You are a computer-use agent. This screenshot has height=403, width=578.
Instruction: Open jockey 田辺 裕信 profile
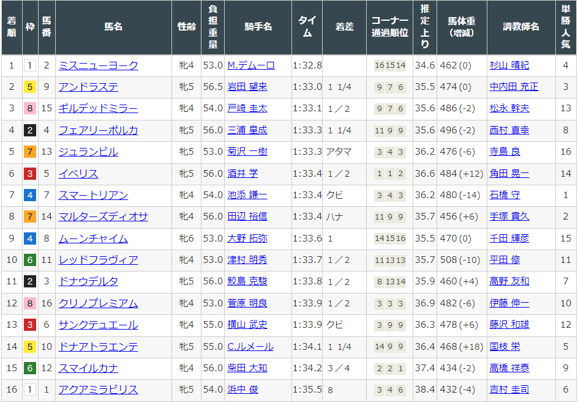[x=247, y=216]
